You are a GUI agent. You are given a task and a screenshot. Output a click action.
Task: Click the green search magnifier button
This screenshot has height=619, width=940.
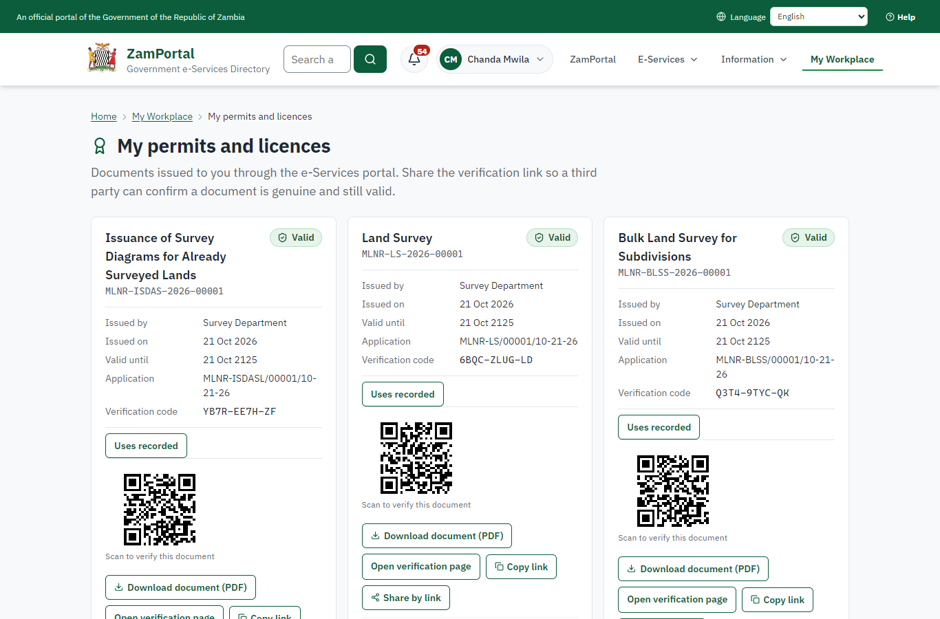tap(370, 59)
